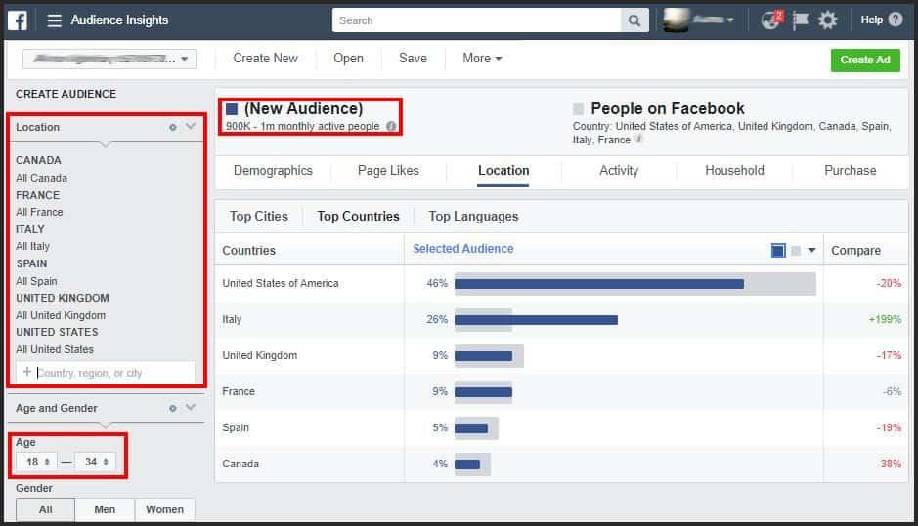Click the Help question mark icon

(x=896, y=20)
